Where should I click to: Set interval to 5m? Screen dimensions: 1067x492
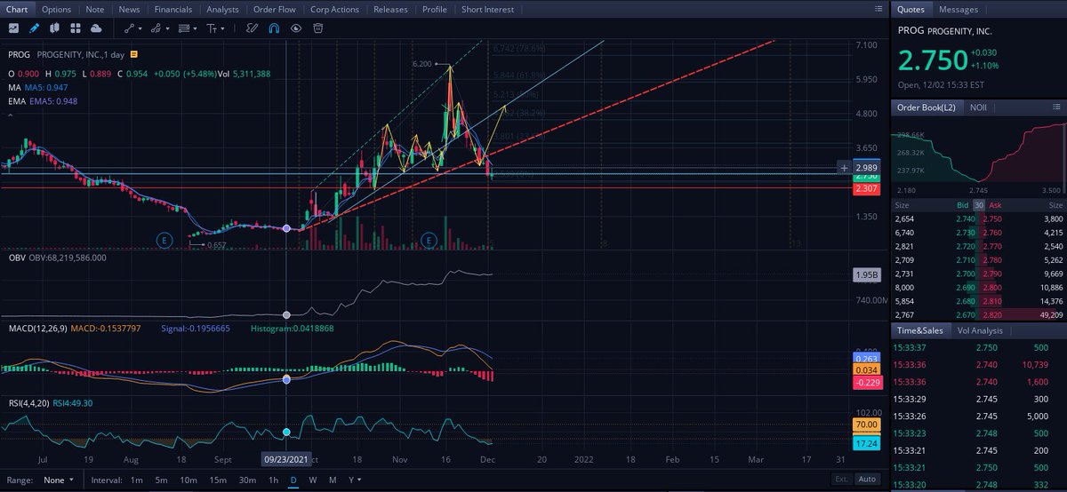(x=161, y=480)
